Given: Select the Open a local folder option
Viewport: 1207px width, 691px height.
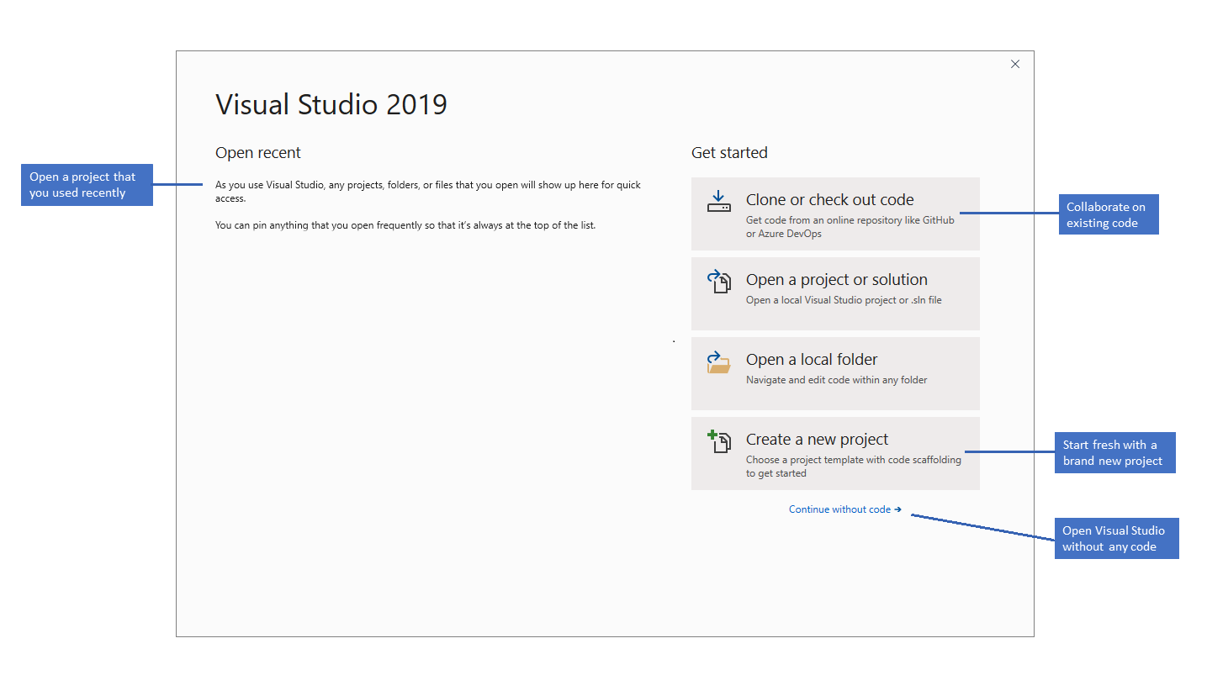Looking at the screenshot, I should (811, 360).
